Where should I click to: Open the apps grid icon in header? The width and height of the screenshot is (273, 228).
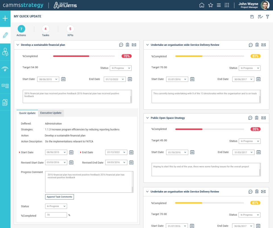click(x=227, y=5)
